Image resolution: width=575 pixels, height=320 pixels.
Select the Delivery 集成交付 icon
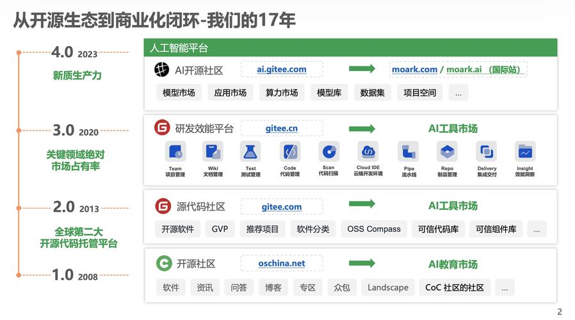coord(487,152)
